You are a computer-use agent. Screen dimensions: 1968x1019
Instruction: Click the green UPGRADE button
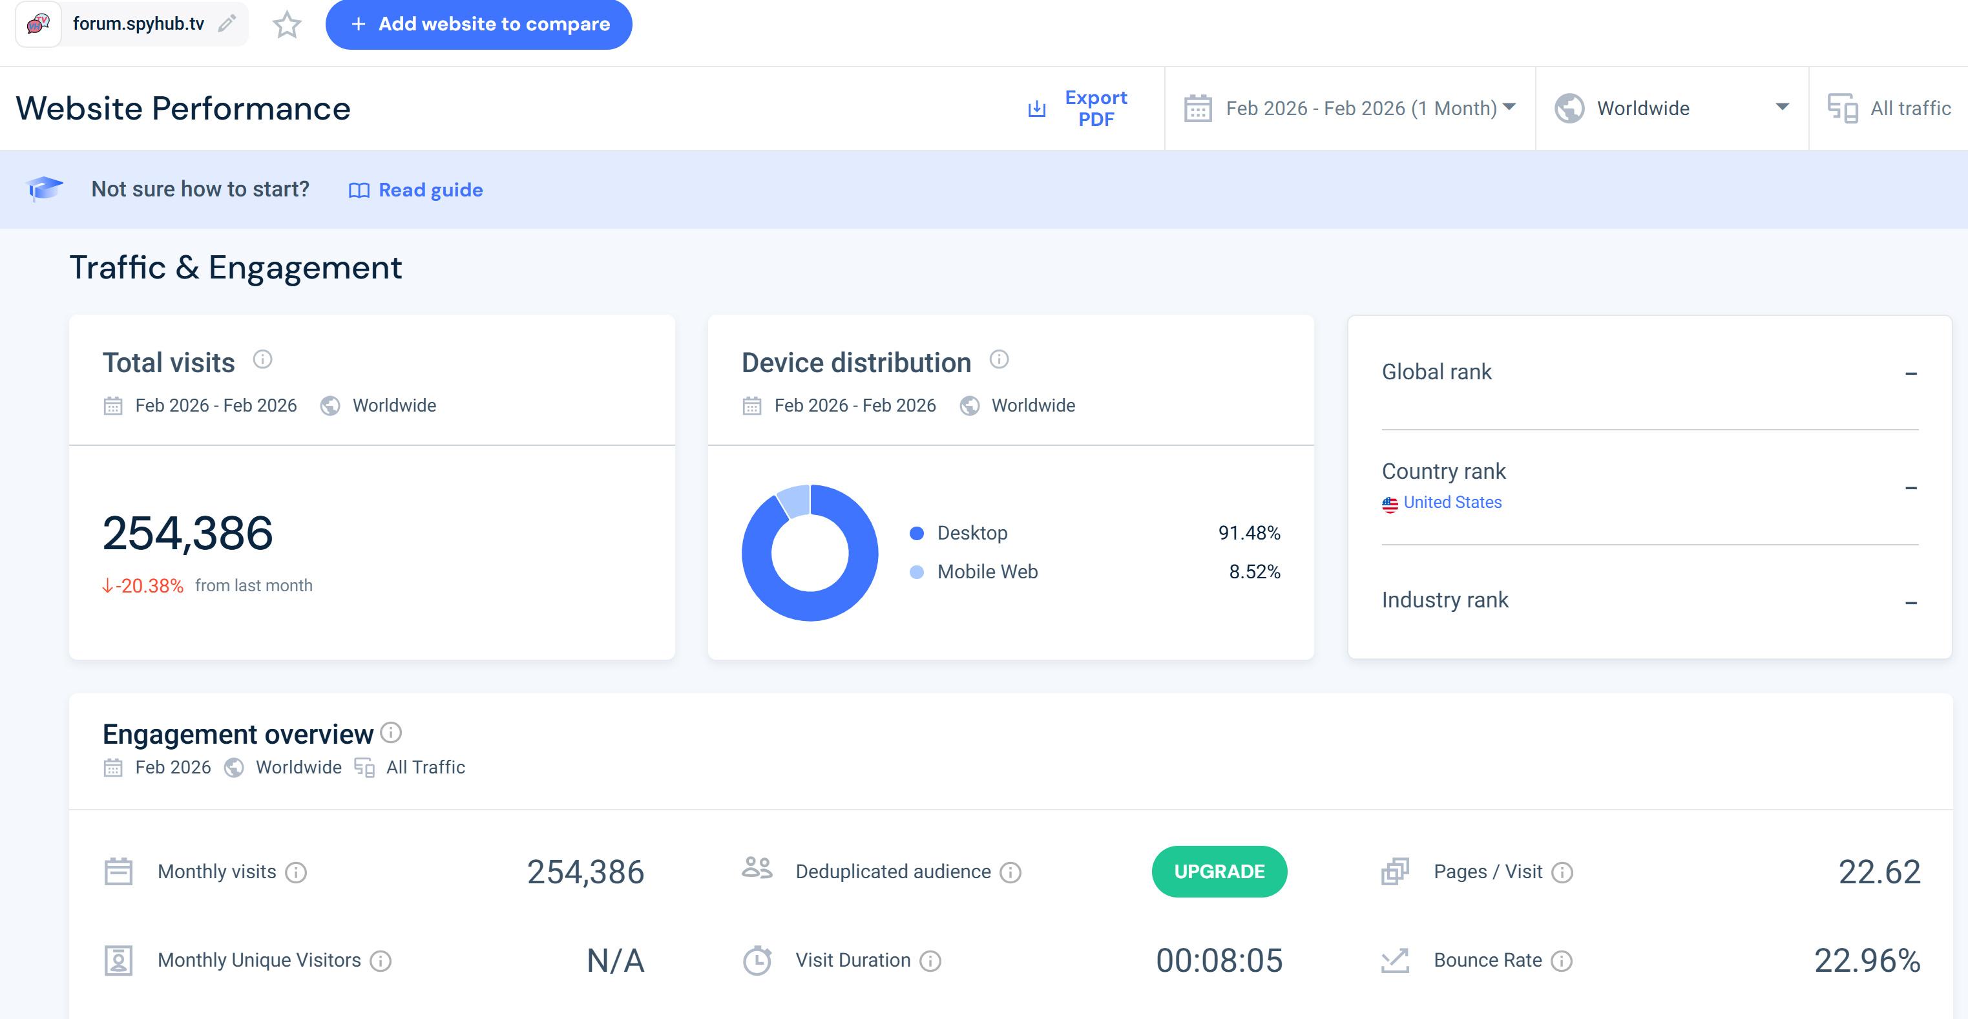coord(1219,871)
